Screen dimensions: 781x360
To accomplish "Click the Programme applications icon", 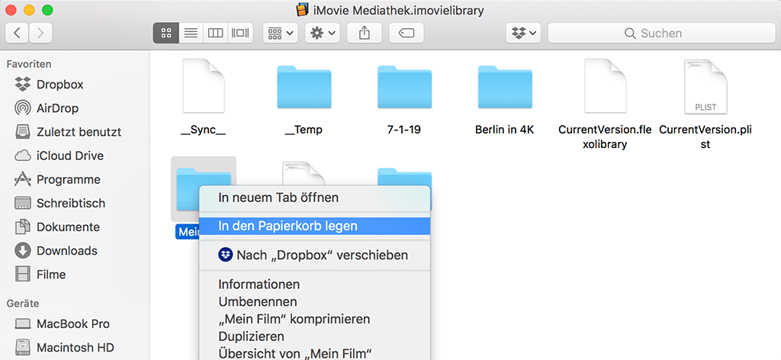I will tap(22, 178).
